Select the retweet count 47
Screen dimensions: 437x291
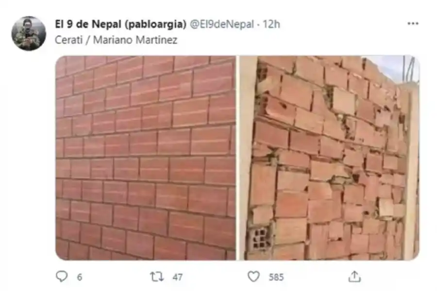pos(178,277)
